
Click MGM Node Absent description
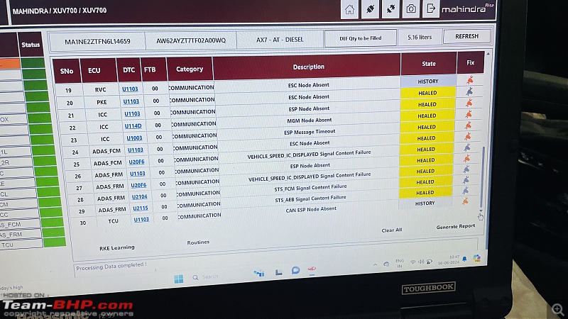309,121
